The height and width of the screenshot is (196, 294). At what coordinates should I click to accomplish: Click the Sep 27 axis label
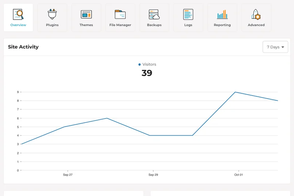pyautogui.click(x=68, y=175)
